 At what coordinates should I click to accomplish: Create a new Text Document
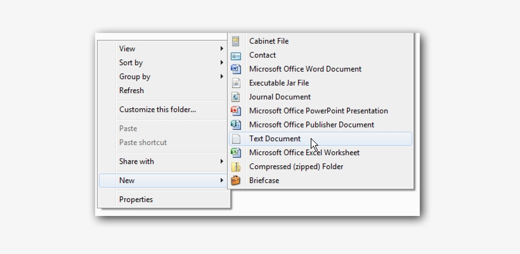coord(320,139)
